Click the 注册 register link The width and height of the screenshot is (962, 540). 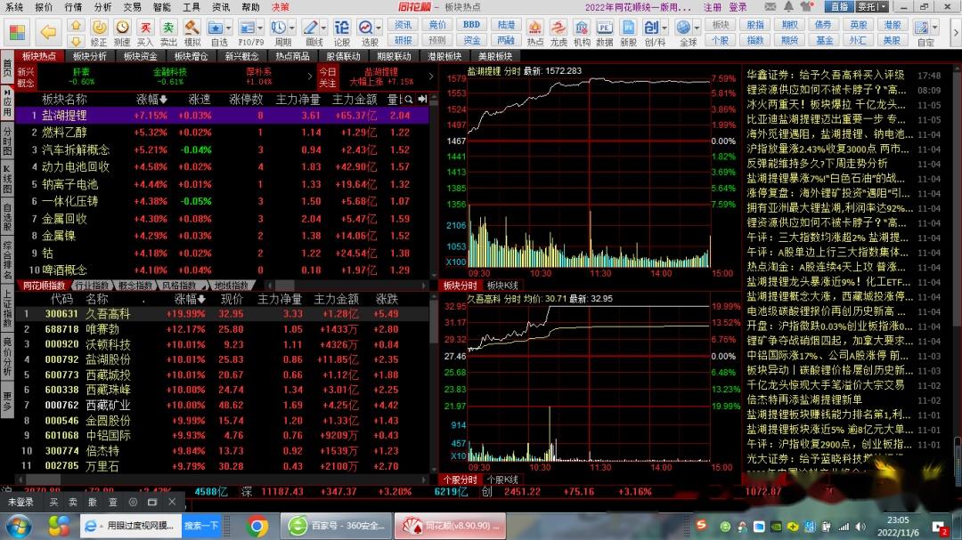[x=713, y=7]
